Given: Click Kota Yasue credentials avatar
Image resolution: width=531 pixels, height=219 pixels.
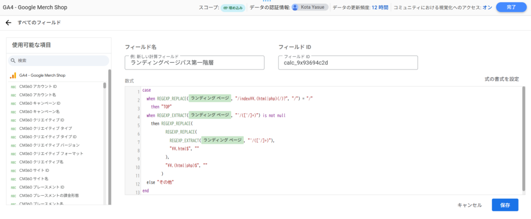Looking at the screenshot, I should coord(295,7).
